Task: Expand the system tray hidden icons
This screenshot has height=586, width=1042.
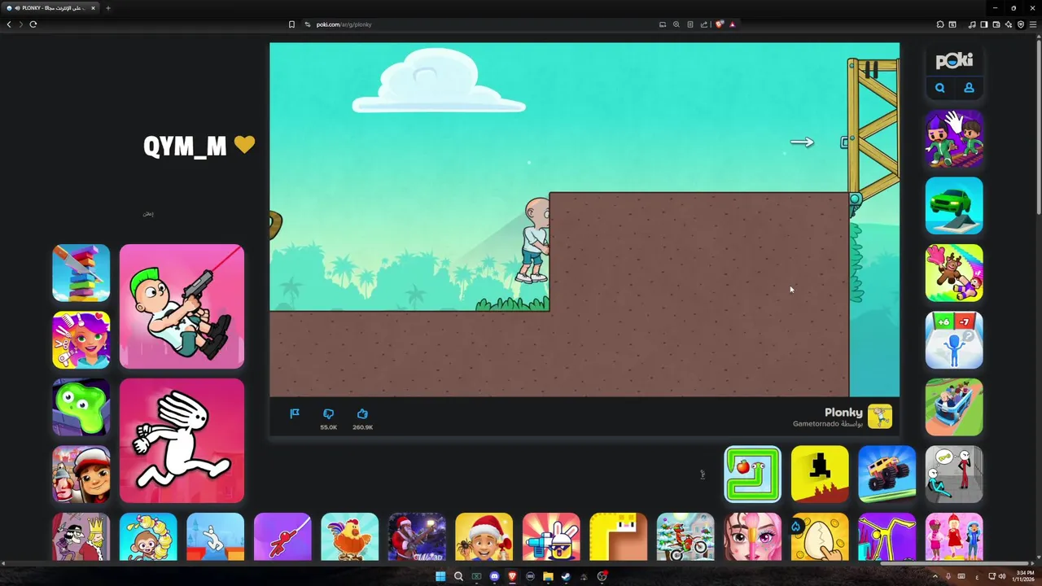Action: pyautogui.click(x=935, y=576)
